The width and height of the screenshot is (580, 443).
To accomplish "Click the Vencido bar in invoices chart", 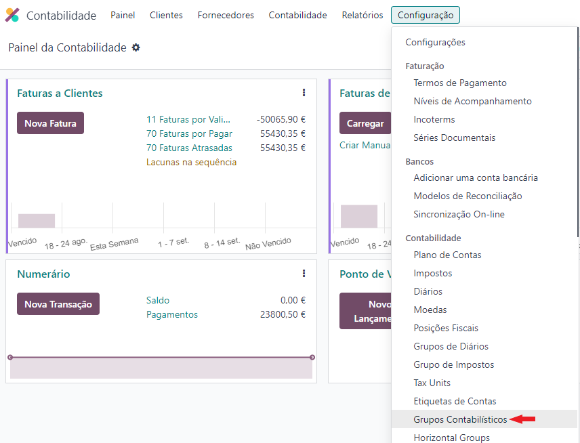I will pyautogui.click(x=37, y=221).
